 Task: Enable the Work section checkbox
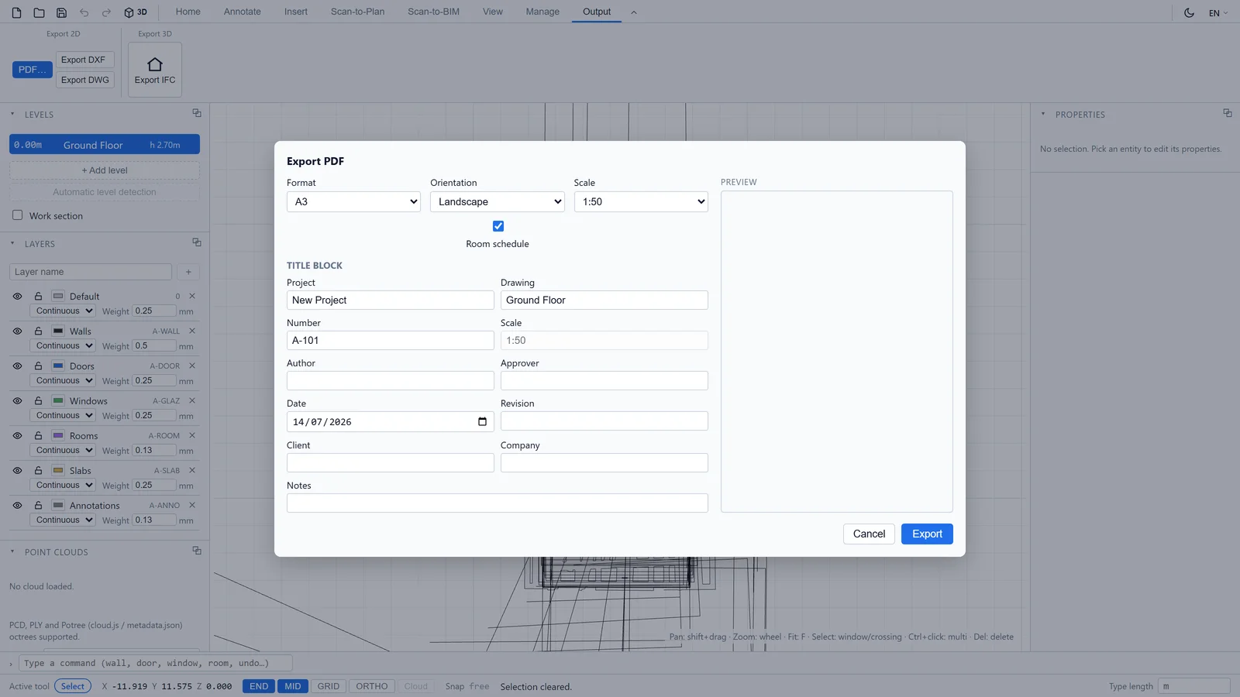(x=17, y=215)
